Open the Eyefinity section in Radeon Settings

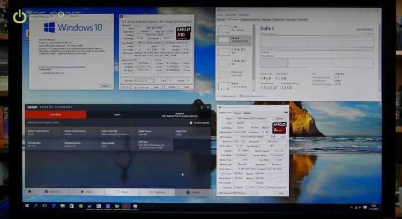[x=157, y=192]
